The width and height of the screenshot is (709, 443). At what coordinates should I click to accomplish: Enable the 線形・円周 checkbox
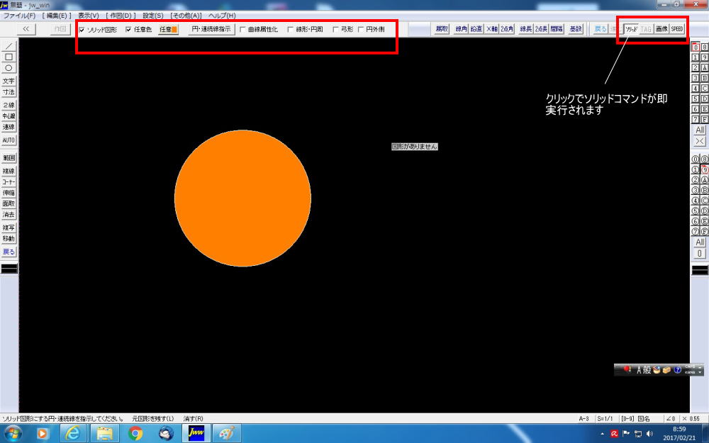pos(290,29)
